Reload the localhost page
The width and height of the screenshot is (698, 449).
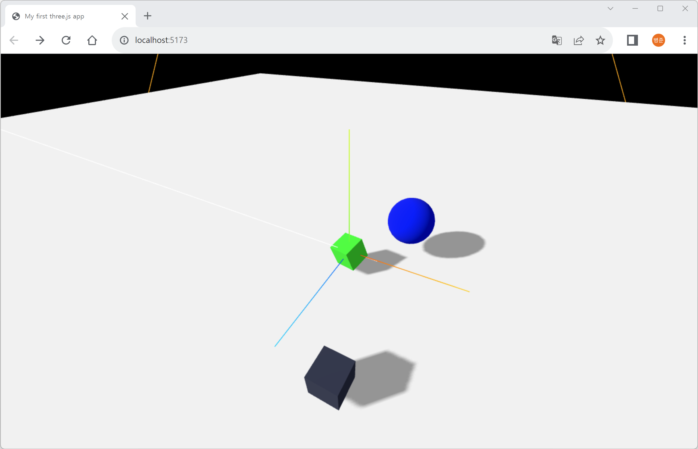(66, 40)
